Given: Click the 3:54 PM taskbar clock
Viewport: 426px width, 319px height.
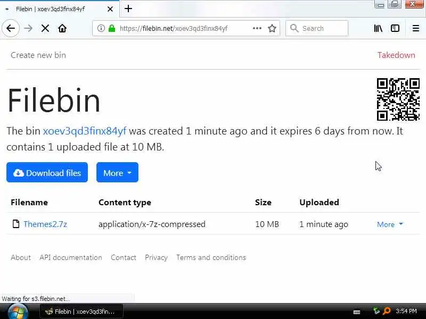Looking at the screenshot, I should [406, 311].
